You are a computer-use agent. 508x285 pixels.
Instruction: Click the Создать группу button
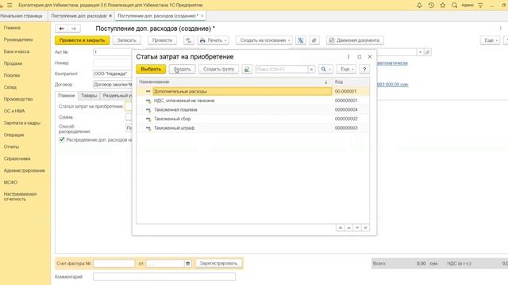[x=219, y=69]
